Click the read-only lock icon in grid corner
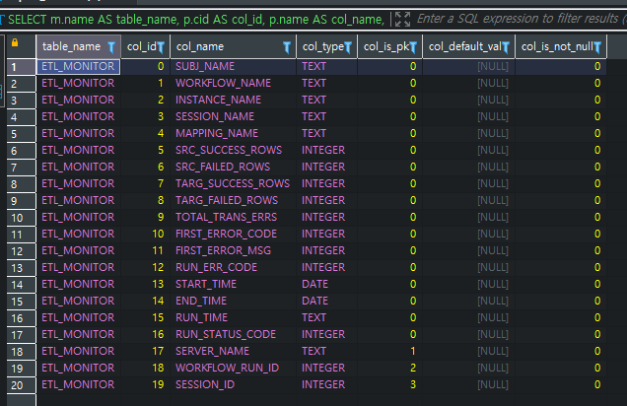 pyautogui.click(x=15, y=42)
